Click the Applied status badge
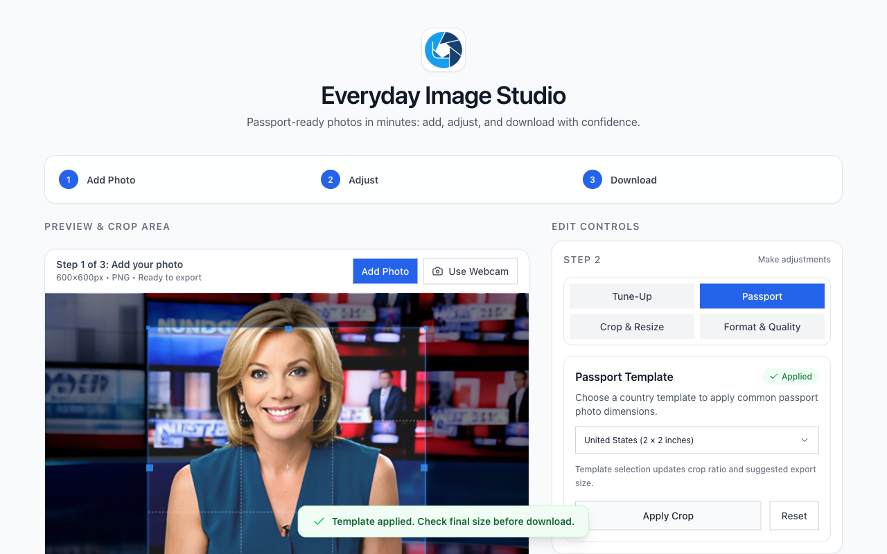The image size is (887, 554). (790, 376)
